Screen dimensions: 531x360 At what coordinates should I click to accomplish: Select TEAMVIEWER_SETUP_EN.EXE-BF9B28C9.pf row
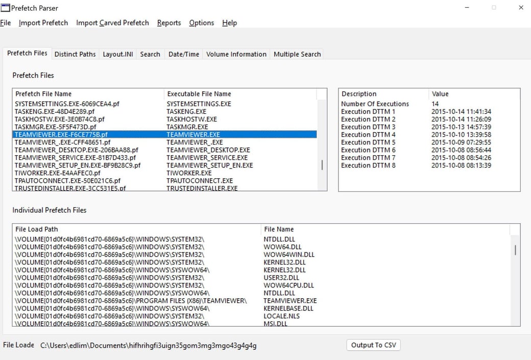coord(164,165)
